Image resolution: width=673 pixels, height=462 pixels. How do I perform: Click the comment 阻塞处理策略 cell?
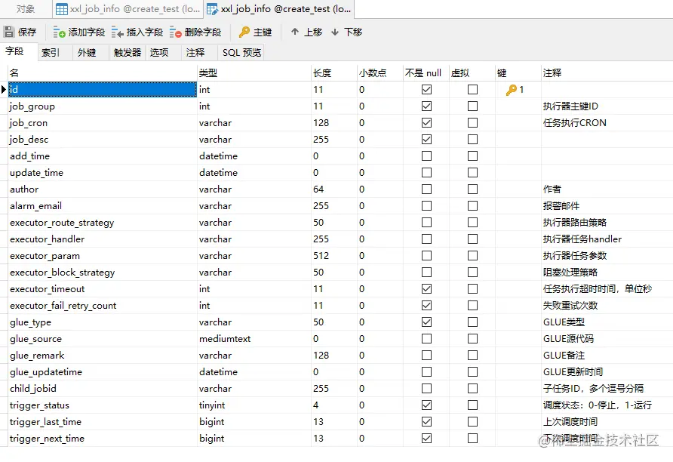click(607, 273)
